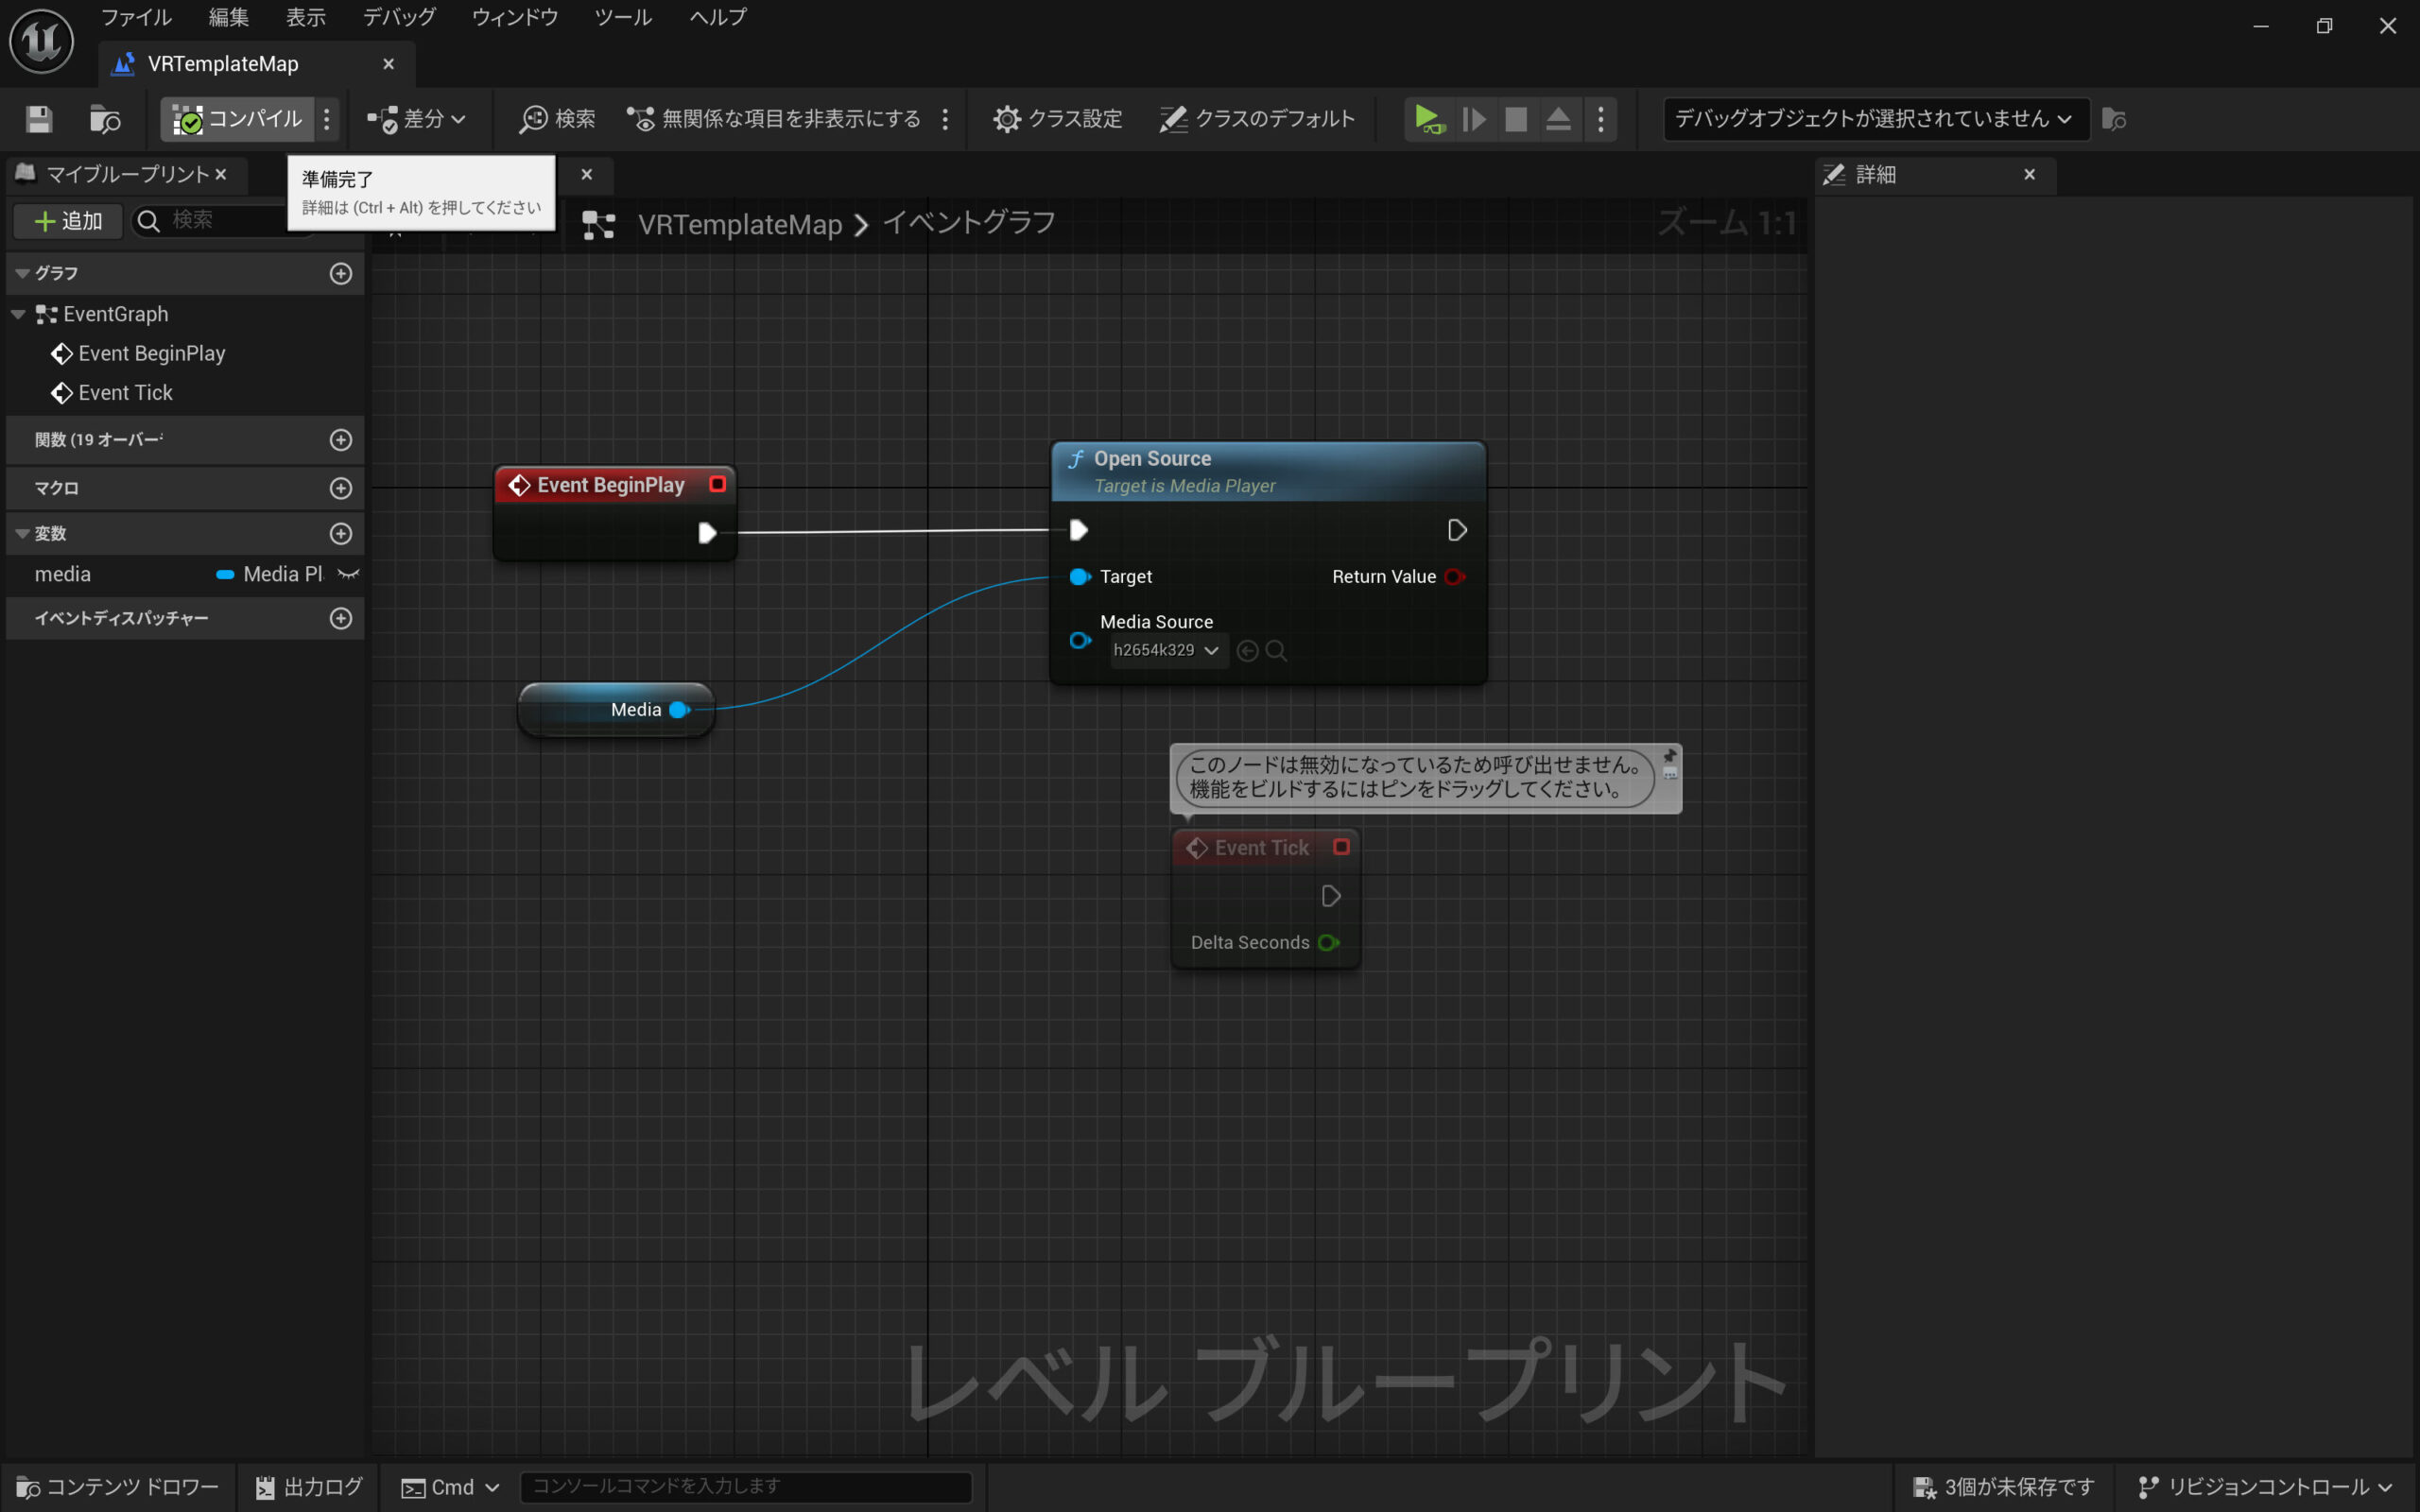This screenshot has height=1512, width=2420.
Task: Click the Compile button
Action: pyautogui.click(x=238, y=119)
